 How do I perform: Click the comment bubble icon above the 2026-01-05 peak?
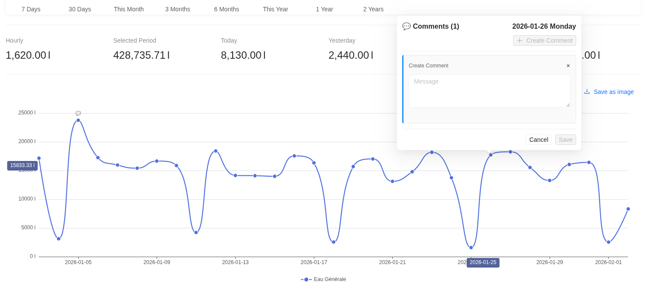[78, 114]
